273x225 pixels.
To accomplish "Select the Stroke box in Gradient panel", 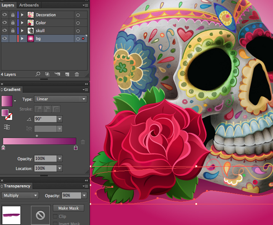I will [9, 117].
